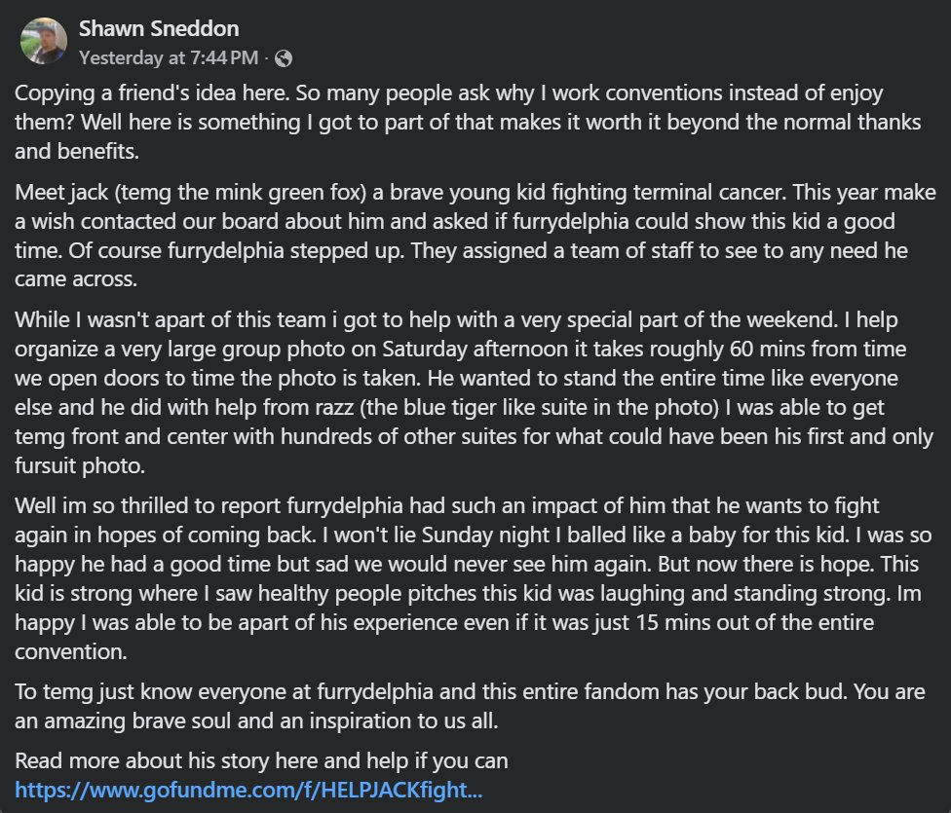Click the paragraph starting "To temg just know"

(448, 708)
